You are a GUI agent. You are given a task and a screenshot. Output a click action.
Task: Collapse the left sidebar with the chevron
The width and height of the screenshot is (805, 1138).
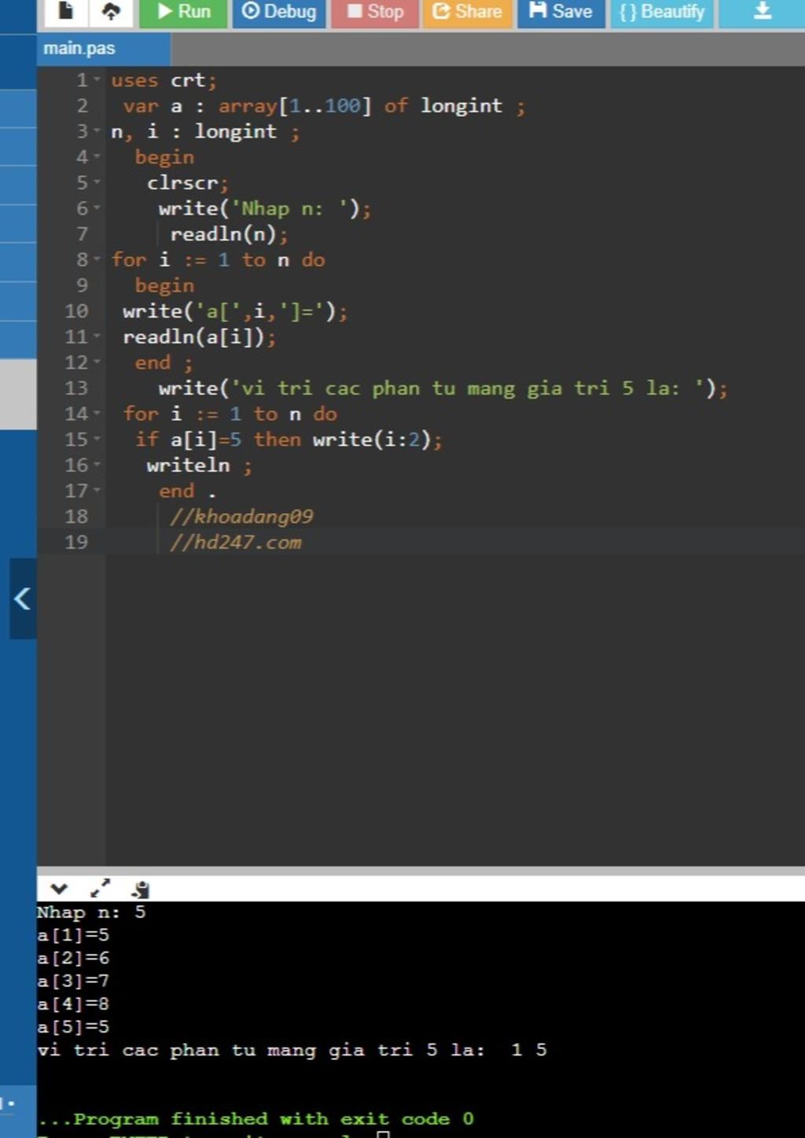tap(22, 598)
